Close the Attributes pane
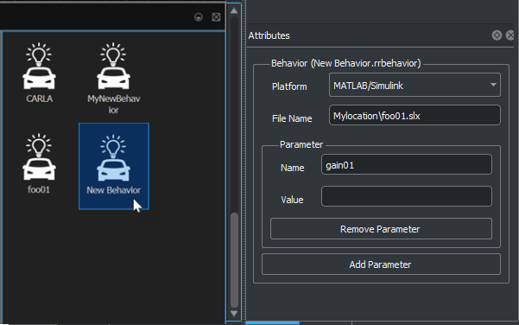 click(x=510, y=35)
